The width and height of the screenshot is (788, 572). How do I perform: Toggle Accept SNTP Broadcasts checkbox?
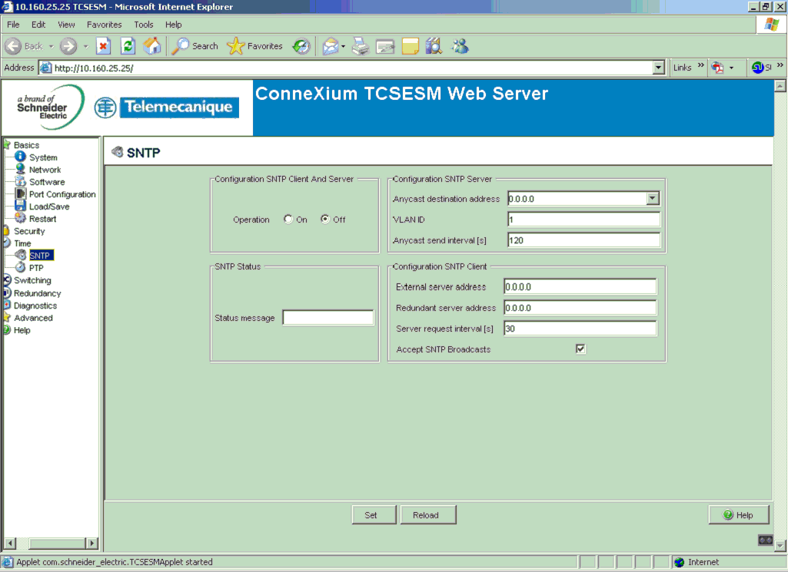580,349
